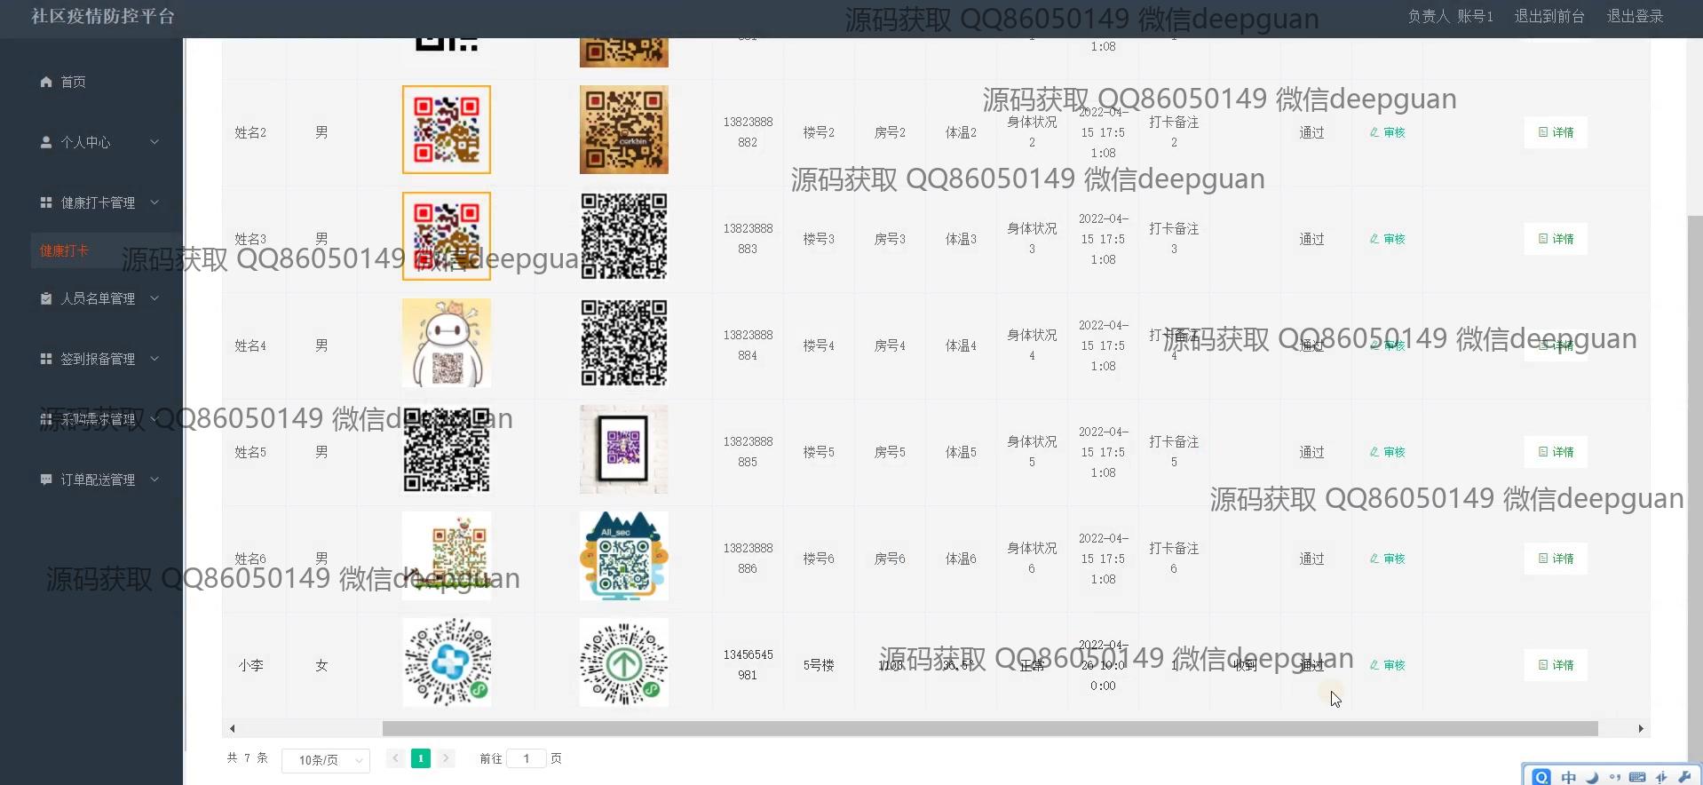1703x785 pixels.
Task: Click 社区疫情防控平台 title
Action: tap(103, 16)
